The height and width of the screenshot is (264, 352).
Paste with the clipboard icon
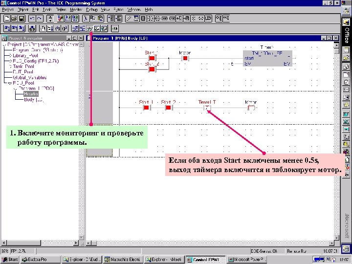tap(100, 19)
